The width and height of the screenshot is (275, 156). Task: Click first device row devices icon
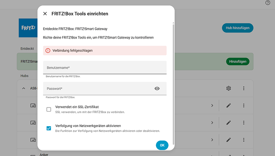coord(33,106)
